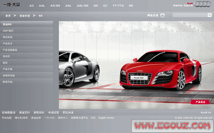Open the A8L/S8 model menu
Image resolution: width=214 pixels, height=133 pixels.
click(x=82, y=6)
